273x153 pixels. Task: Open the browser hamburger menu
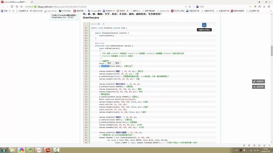coord(269,7)
